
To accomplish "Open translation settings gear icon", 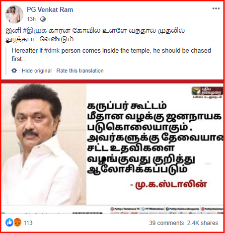I will [14, 71].
